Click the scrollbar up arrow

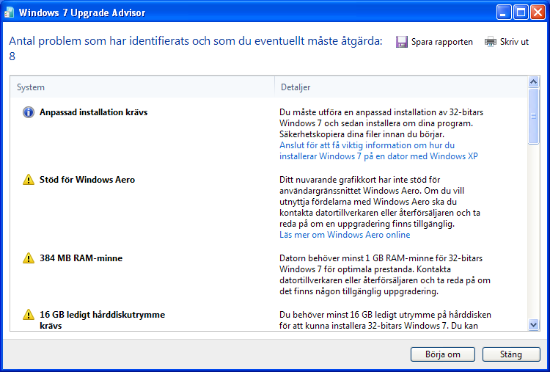(533, 81)
